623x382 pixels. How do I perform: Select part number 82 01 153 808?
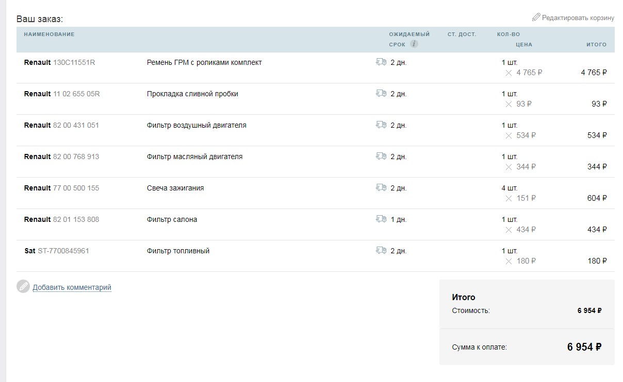76,219
